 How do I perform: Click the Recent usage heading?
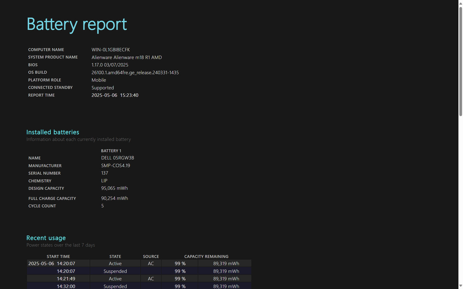tap(46, 238)
